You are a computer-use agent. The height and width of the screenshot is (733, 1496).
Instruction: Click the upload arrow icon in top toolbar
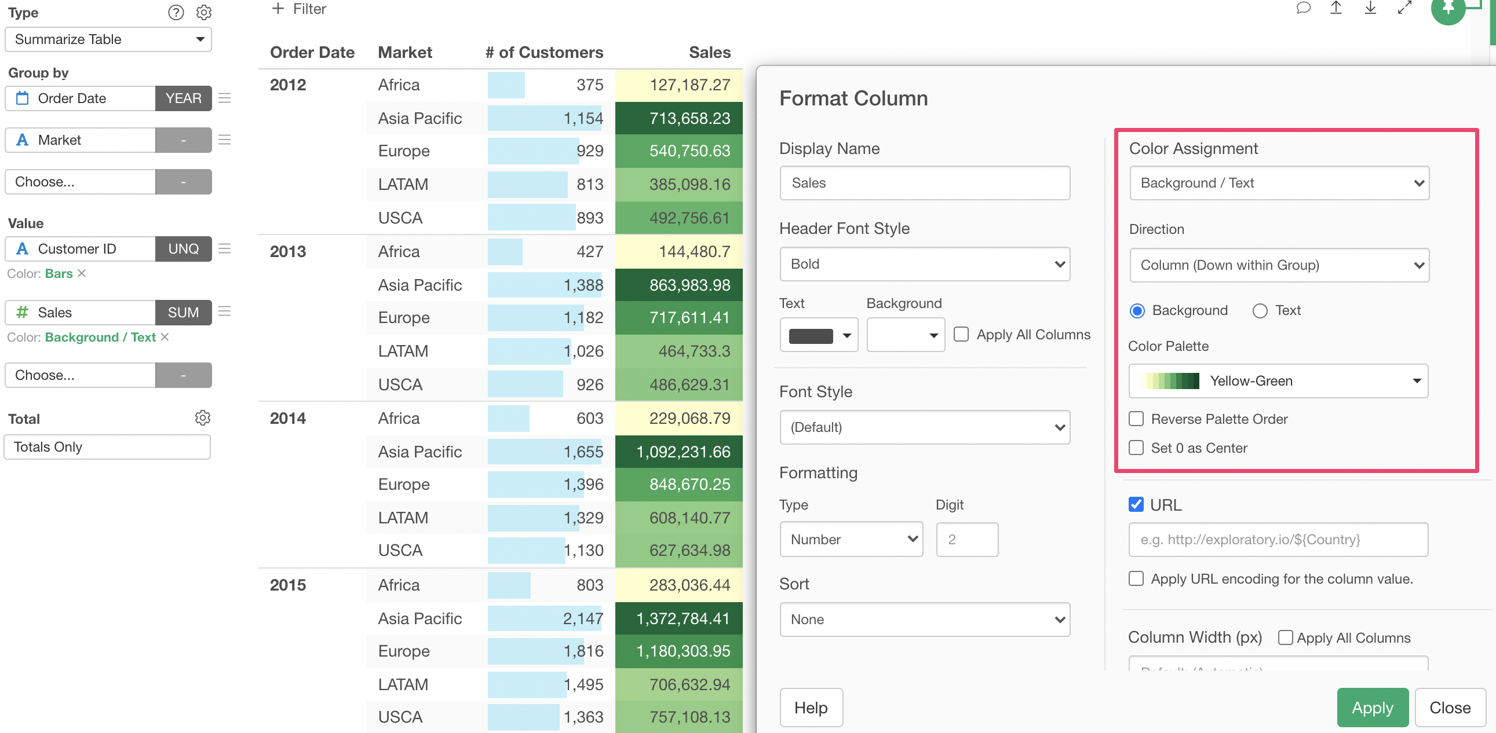(x=1336, y=8)
